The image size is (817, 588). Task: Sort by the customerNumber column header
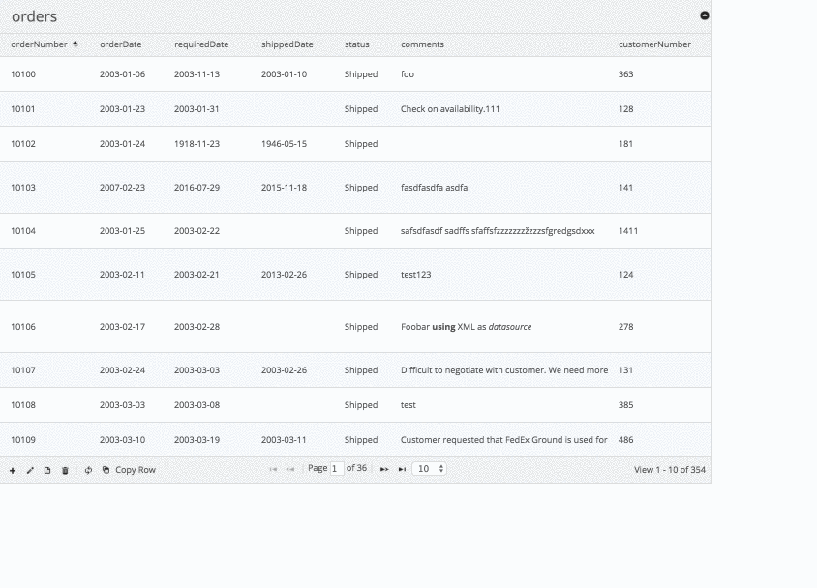coord(655,44)
